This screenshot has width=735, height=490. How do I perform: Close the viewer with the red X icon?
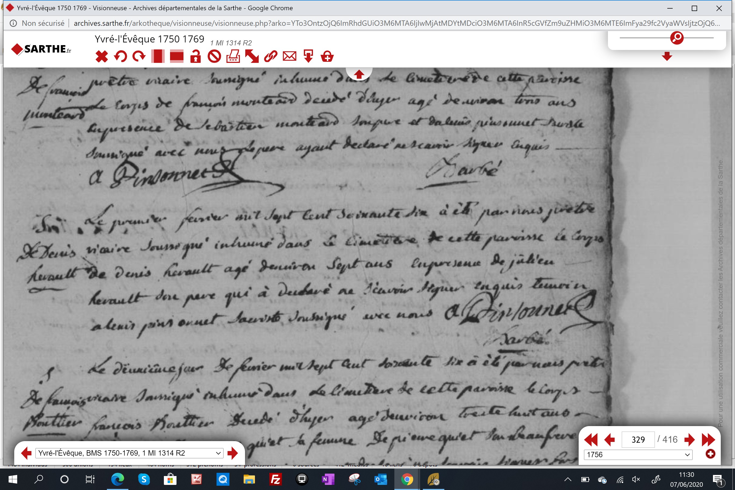[102, 57]
